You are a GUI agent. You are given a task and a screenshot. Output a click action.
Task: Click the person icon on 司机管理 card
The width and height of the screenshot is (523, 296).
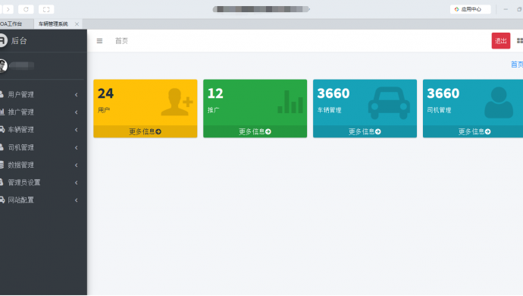tap(499, 102)
